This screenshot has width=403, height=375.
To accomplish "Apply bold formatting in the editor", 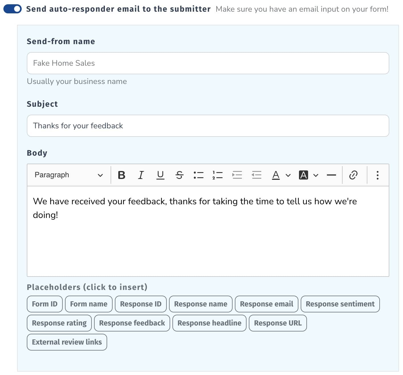I will point(121,175).
